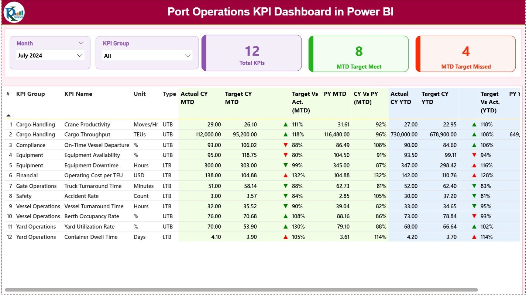Click green up triangle in Cargo Throughput YTD
526x296 pixels.
point(474,135)
